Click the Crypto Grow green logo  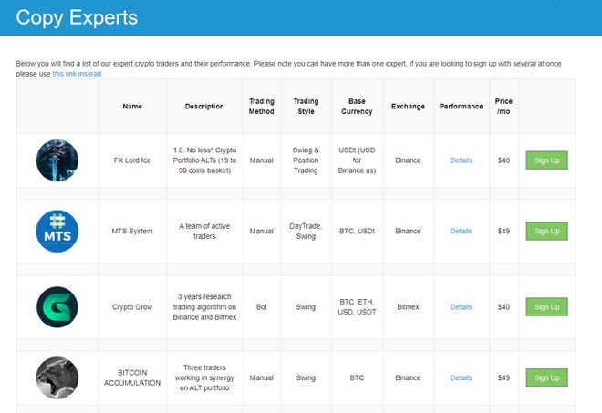click(57, 307)
